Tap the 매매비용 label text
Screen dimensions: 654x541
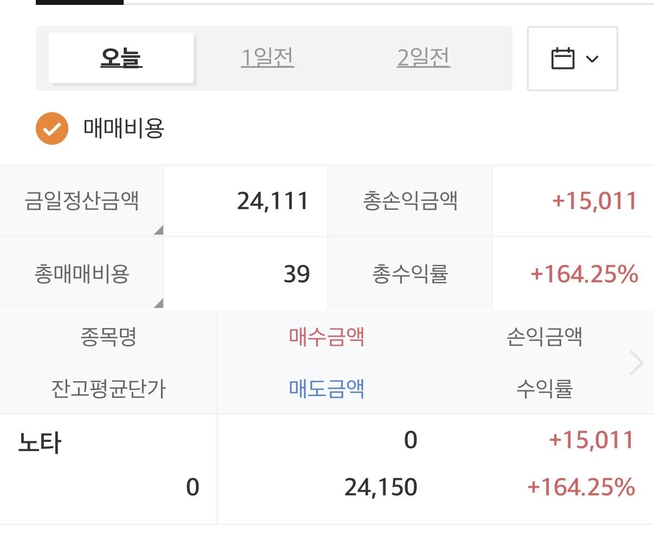click(x=124, y=128)
